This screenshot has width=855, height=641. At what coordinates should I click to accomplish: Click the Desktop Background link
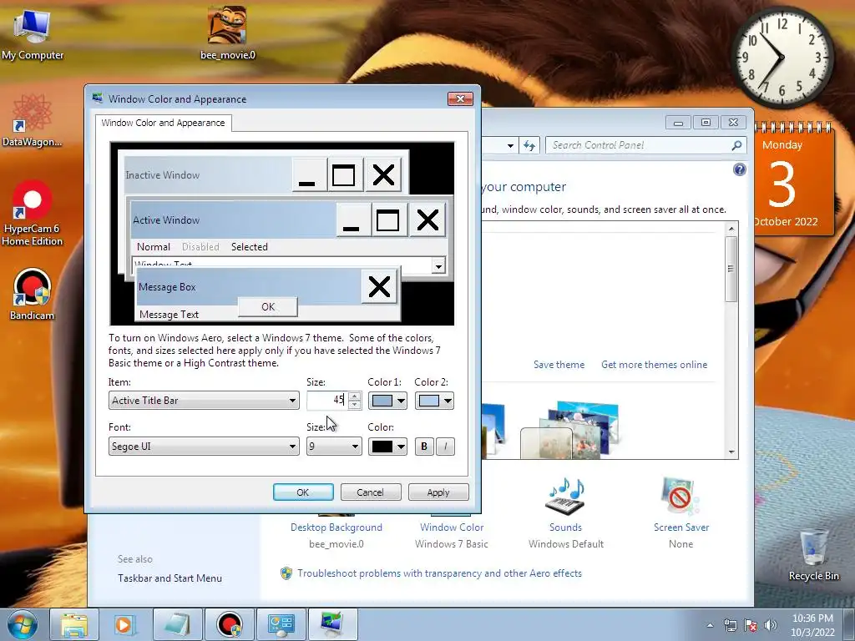[336, 527]
